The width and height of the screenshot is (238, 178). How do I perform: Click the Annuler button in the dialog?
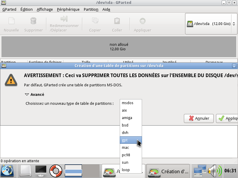click(x=199, y=118)
